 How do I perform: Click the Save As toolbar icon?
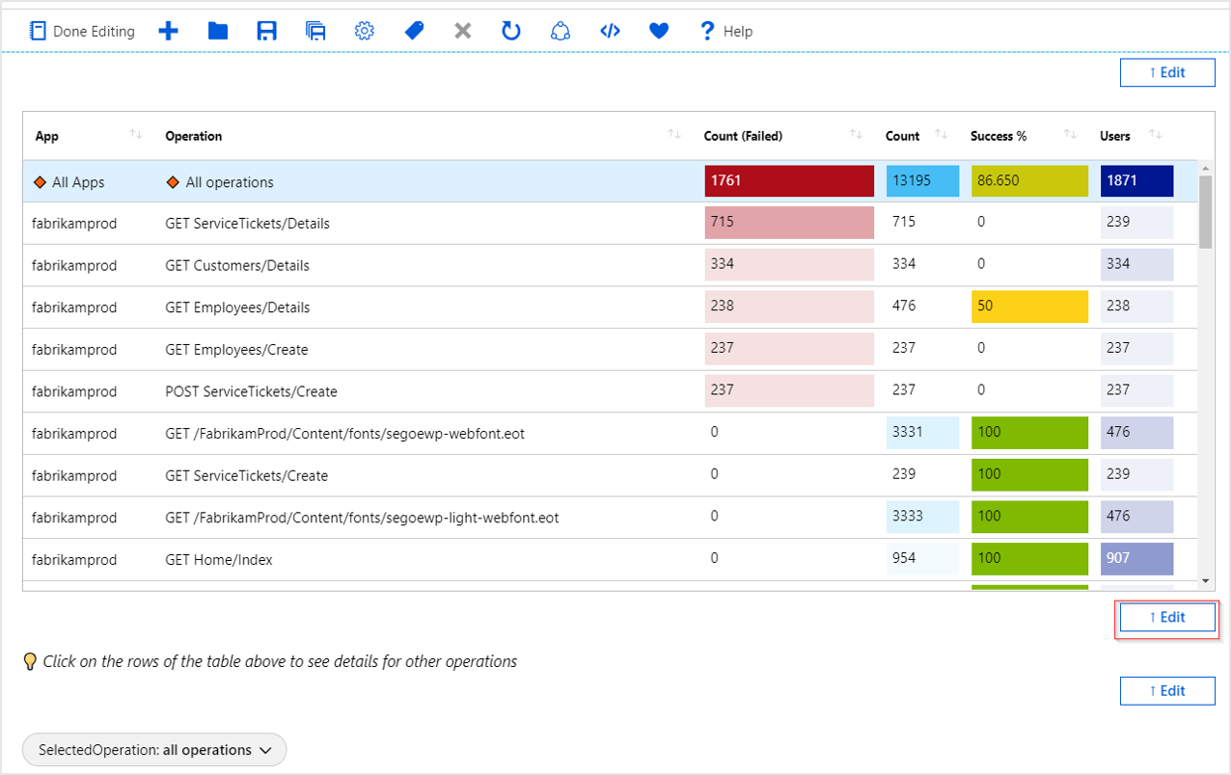point(315,31)
